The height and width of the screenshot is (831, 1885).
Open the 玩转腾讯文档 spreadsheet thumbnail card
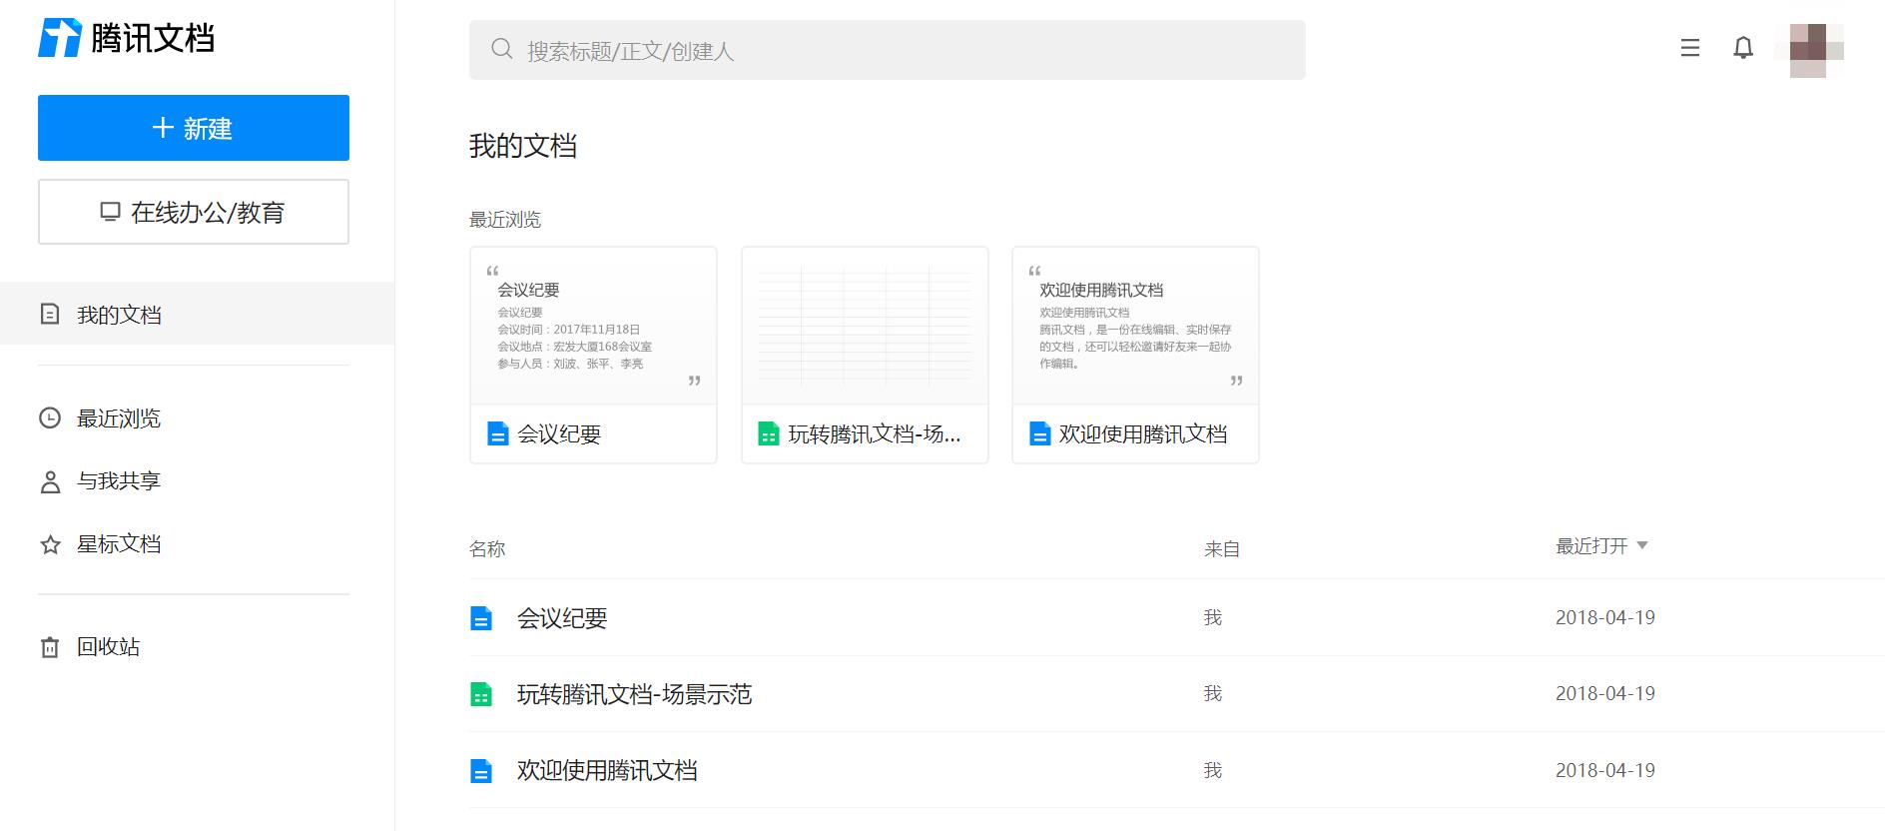click(865, 355)
